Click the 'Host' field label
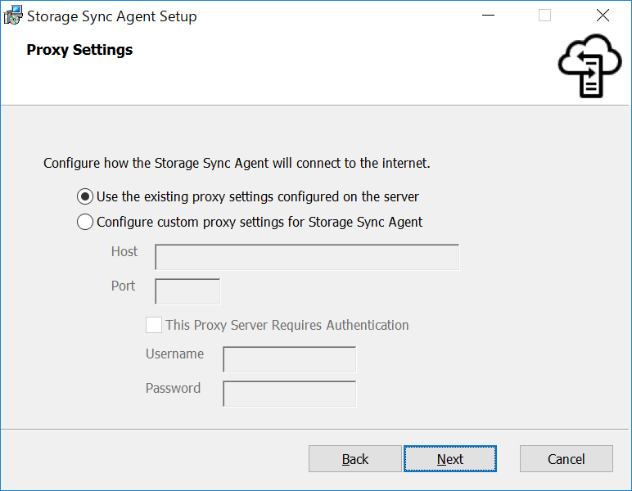This screenshot has height=491, width=632. coord(124,251)
